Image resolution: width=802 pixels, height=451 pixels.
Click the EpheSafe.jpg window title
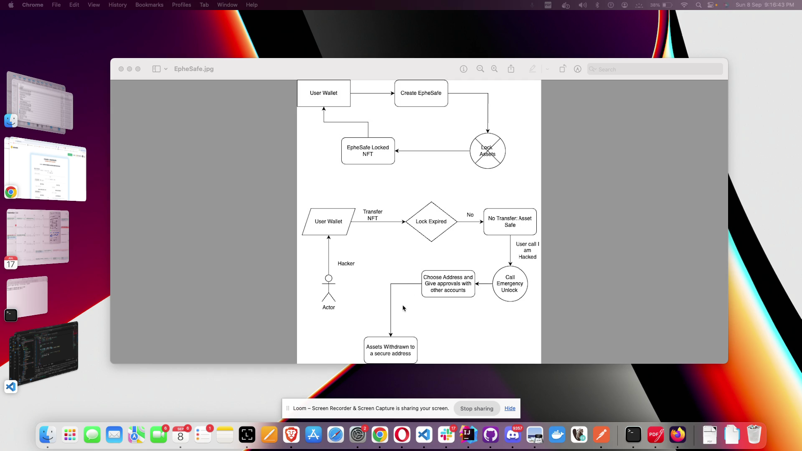[x=194, y=69]
